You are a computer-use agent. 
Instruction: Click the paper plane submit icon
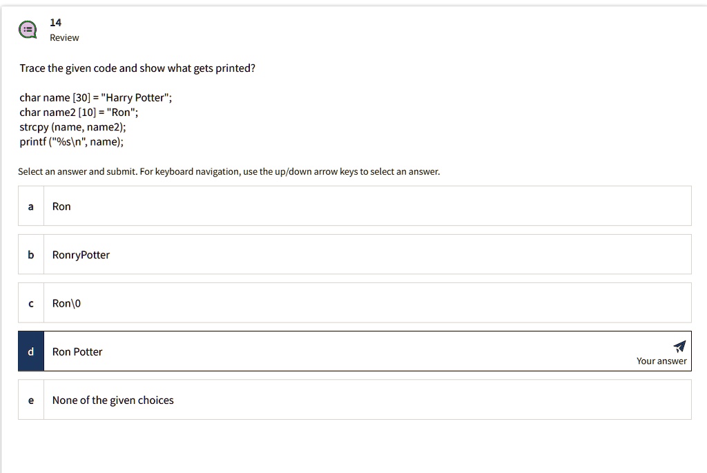tap(679, 347)
